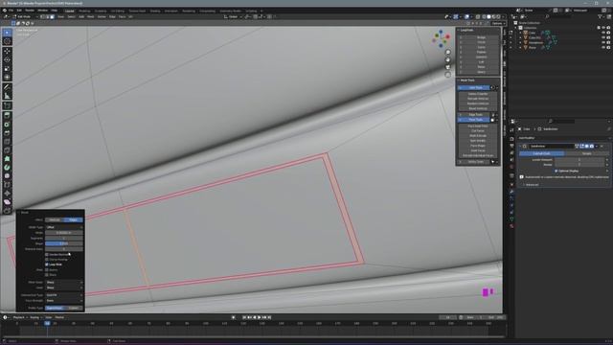The image size is (613, 345).
Task: Enable Clamp Overlap checkbox
Action: point(47,260)
